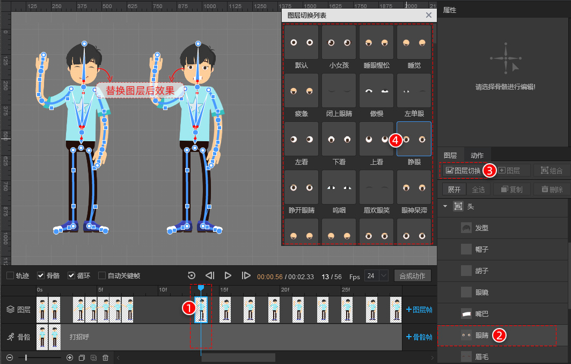Collapse the 头 group arrow
This screenshot has height=364, width=571.
(x=445, y=206)
